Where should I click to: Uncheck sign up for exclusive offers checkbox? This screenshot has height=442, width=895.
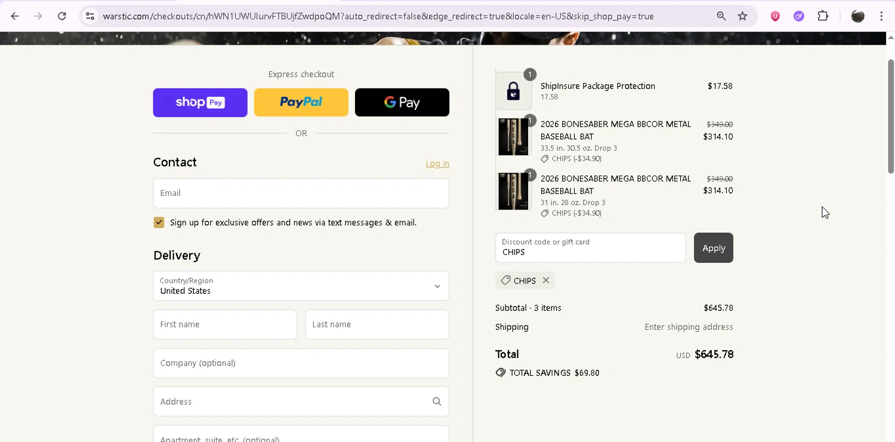[159, 222]
